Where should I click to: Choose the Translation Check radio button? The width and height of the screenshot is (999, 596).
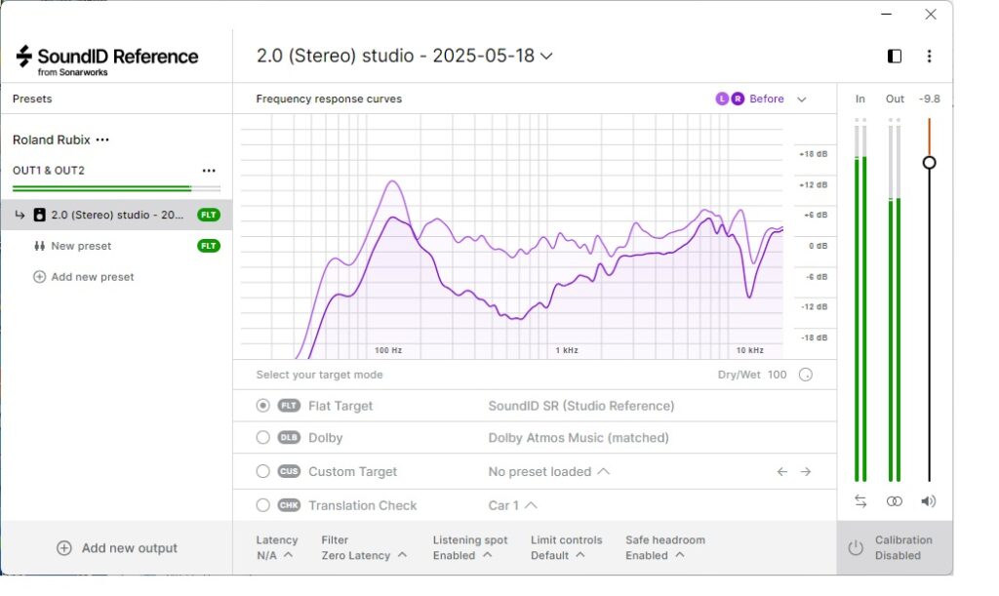pos(262,505)
